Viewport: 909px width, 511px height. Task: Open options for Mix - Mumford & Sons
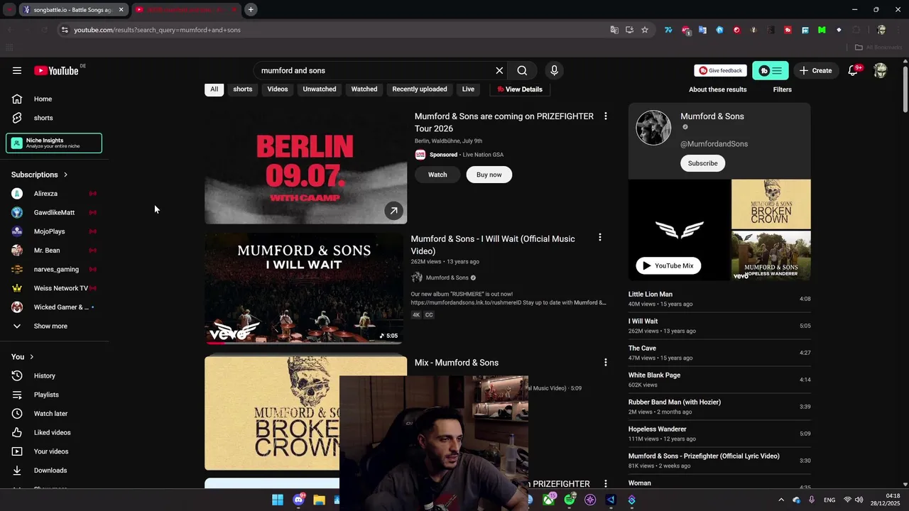coord(605,363)
